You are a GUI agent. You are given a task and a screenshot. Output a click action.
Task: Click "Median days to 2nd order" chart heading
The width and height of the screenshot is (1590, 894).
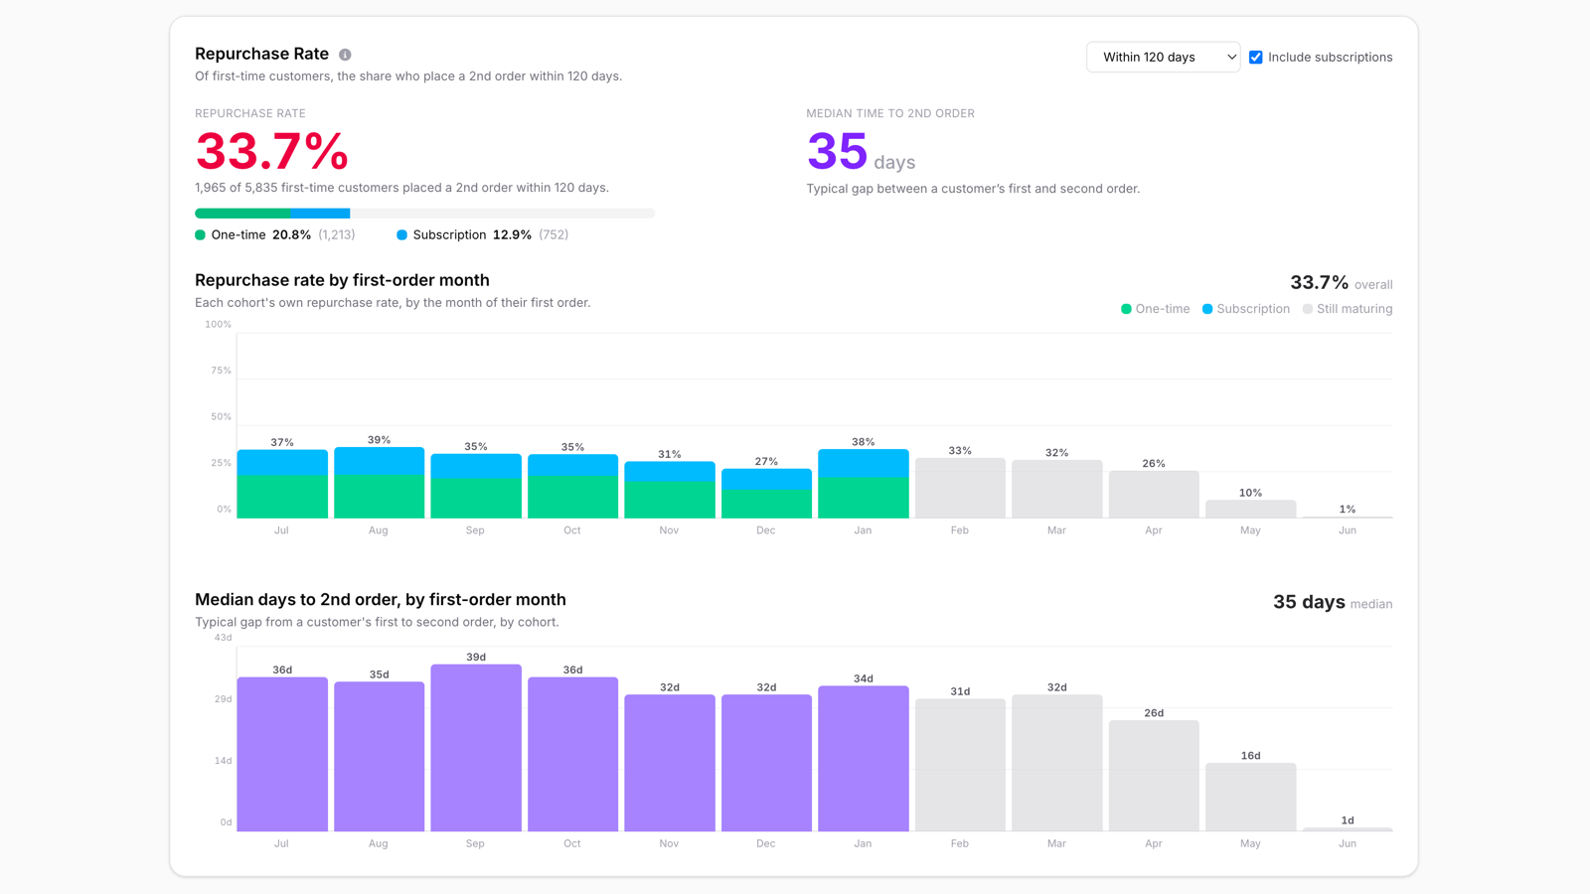pyautogui.click(x=381, y=600)
